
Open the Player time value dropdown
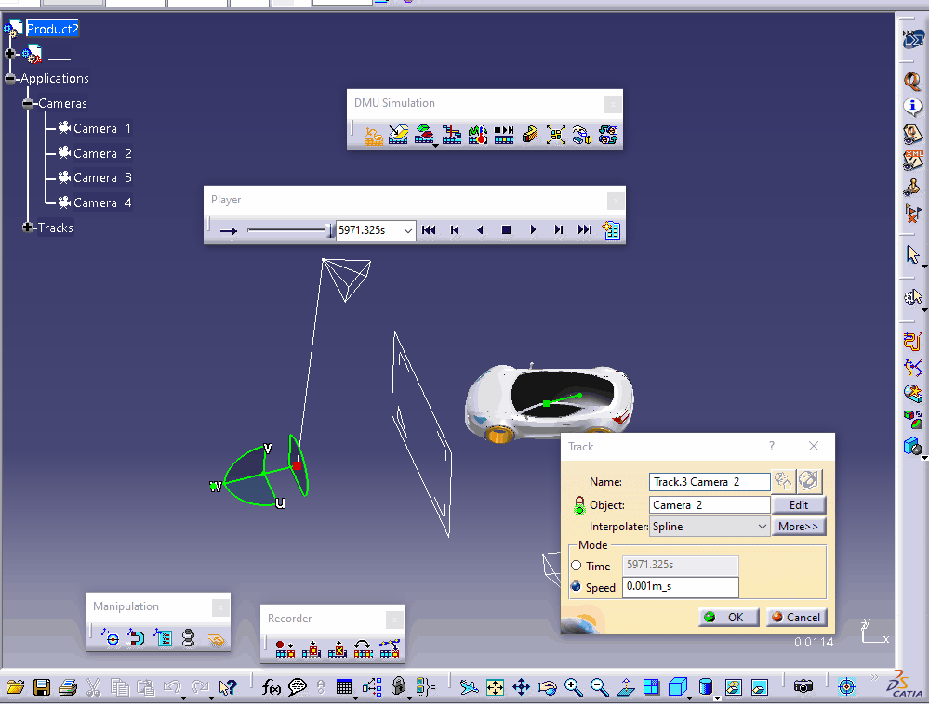coord(408,230)
